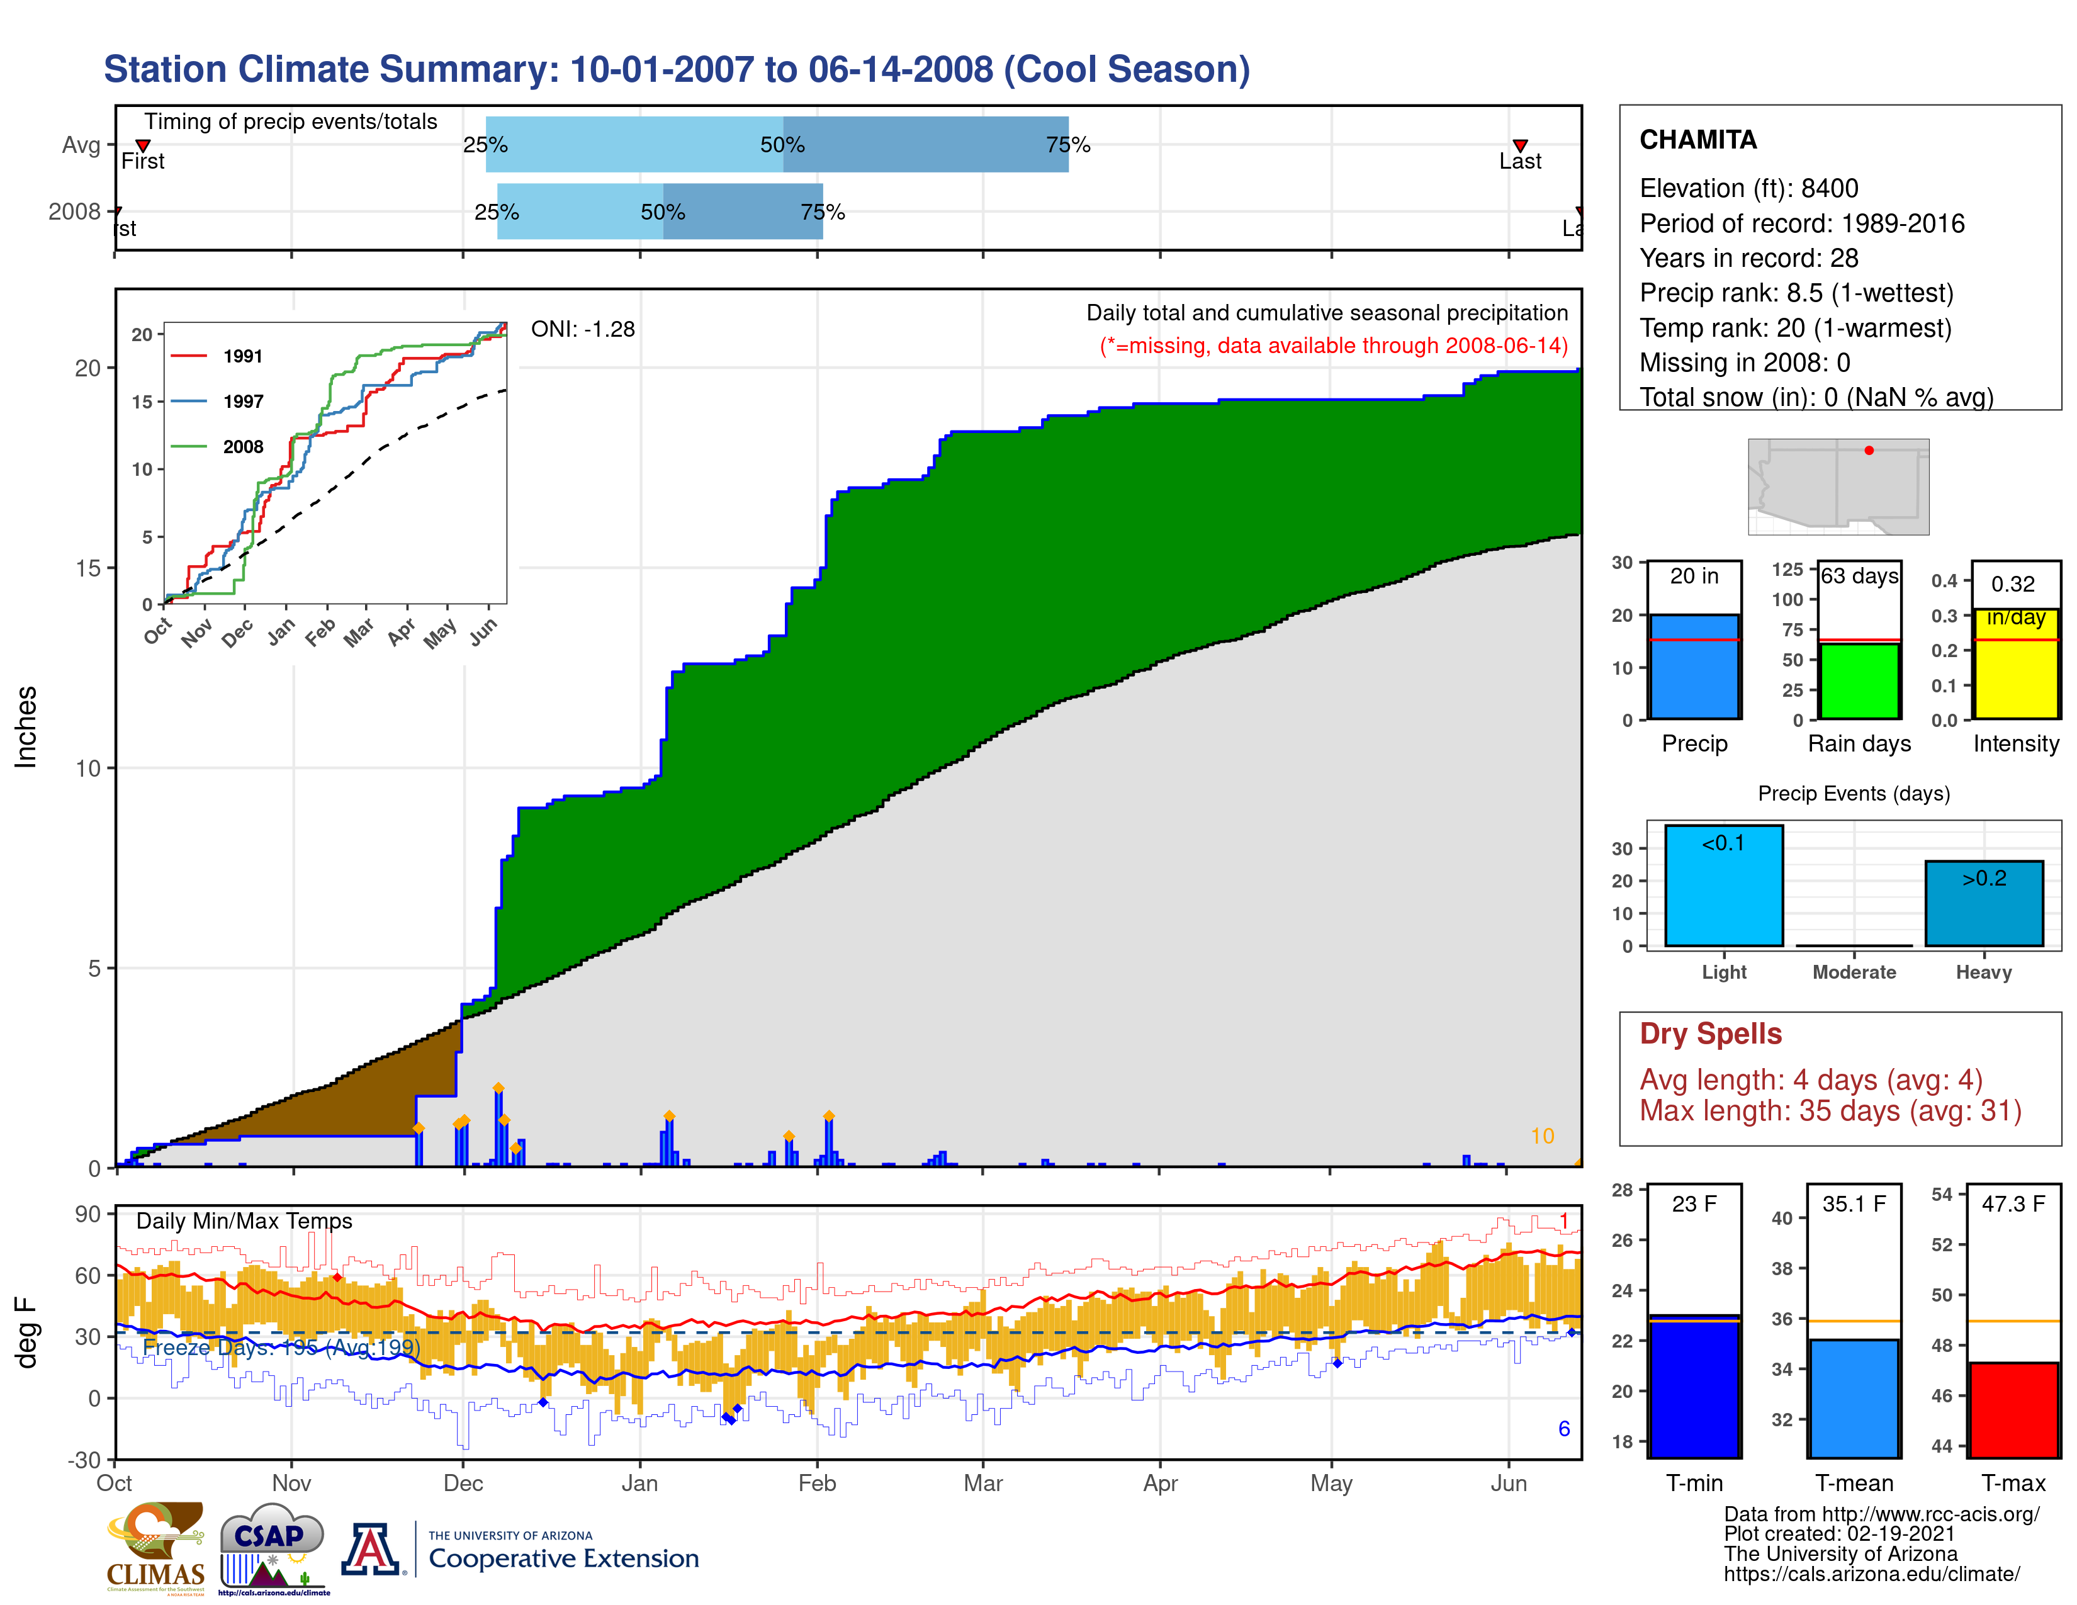
Task: Click the CHAMITA station name
Action: pyautogui.click(x=1697, y=140)
